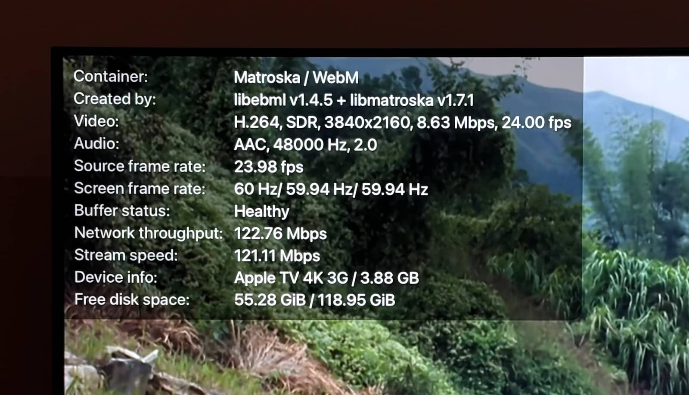This screenshot has width=689, height=395.
Task: Select the AAC, 48000 Hz, 2.0 value
Action: pos(305,145)
